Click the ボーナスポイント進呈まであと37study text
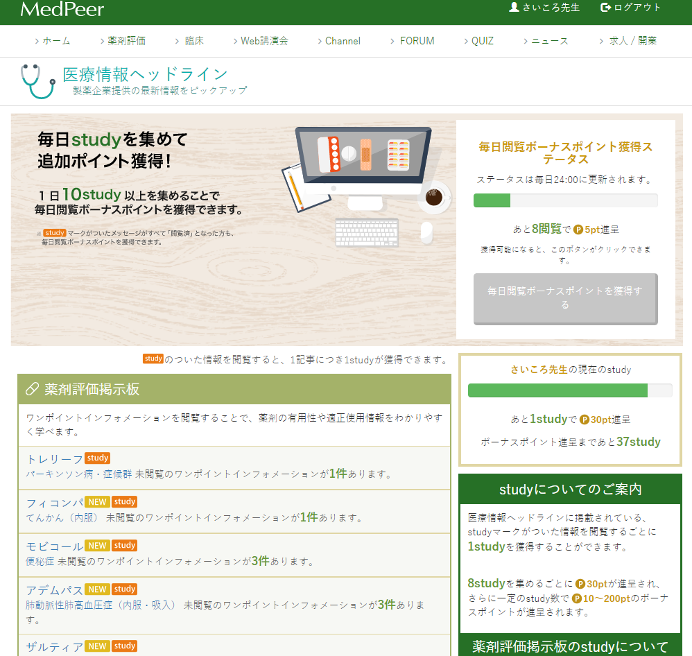This screenshot has height=656, width=692. point(570,442)
